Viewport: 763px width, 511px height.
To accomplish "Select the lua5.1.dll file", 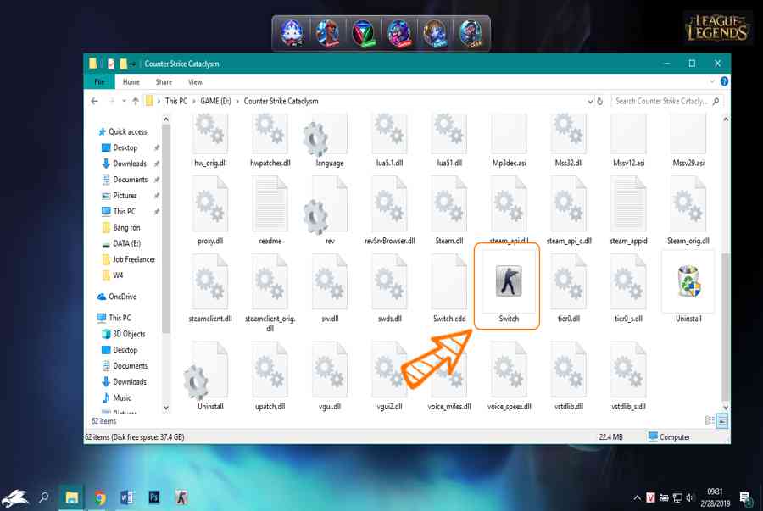I will (389, 141).
